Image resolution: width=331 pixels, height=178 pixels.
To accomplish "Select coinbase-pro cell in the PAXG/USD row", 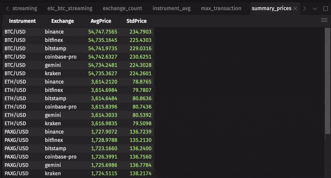I will (60, 157).
